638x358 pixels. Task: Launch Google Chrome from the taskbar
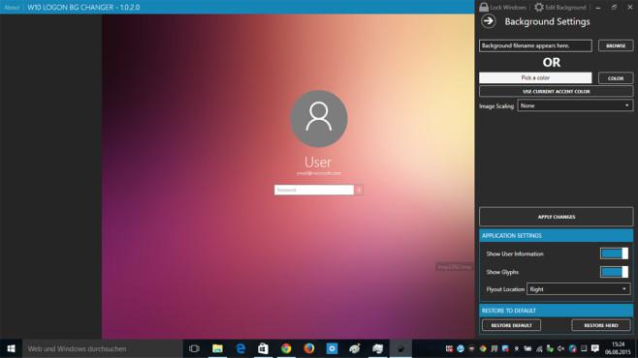pos(286,348)
